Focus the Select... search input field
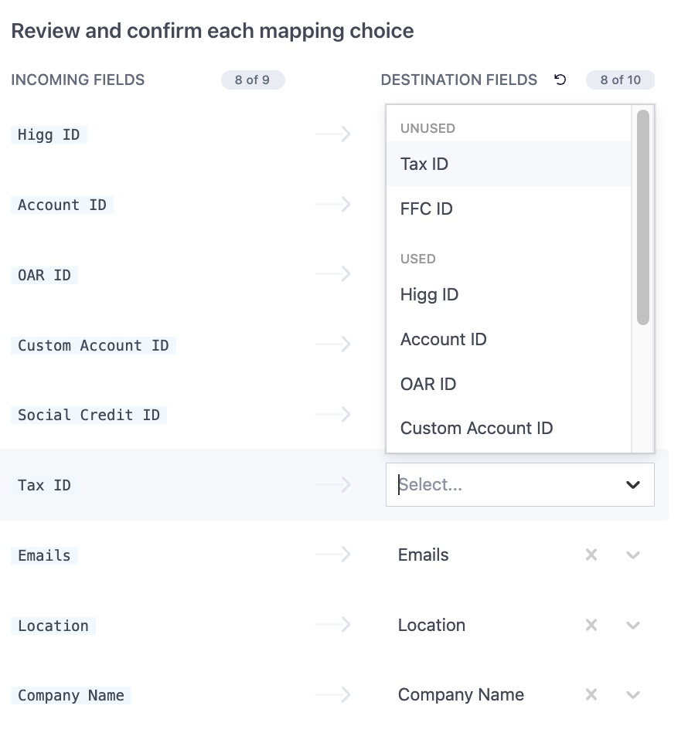The height and width of the screenshot is (743, 688). (x=506, y=485)
